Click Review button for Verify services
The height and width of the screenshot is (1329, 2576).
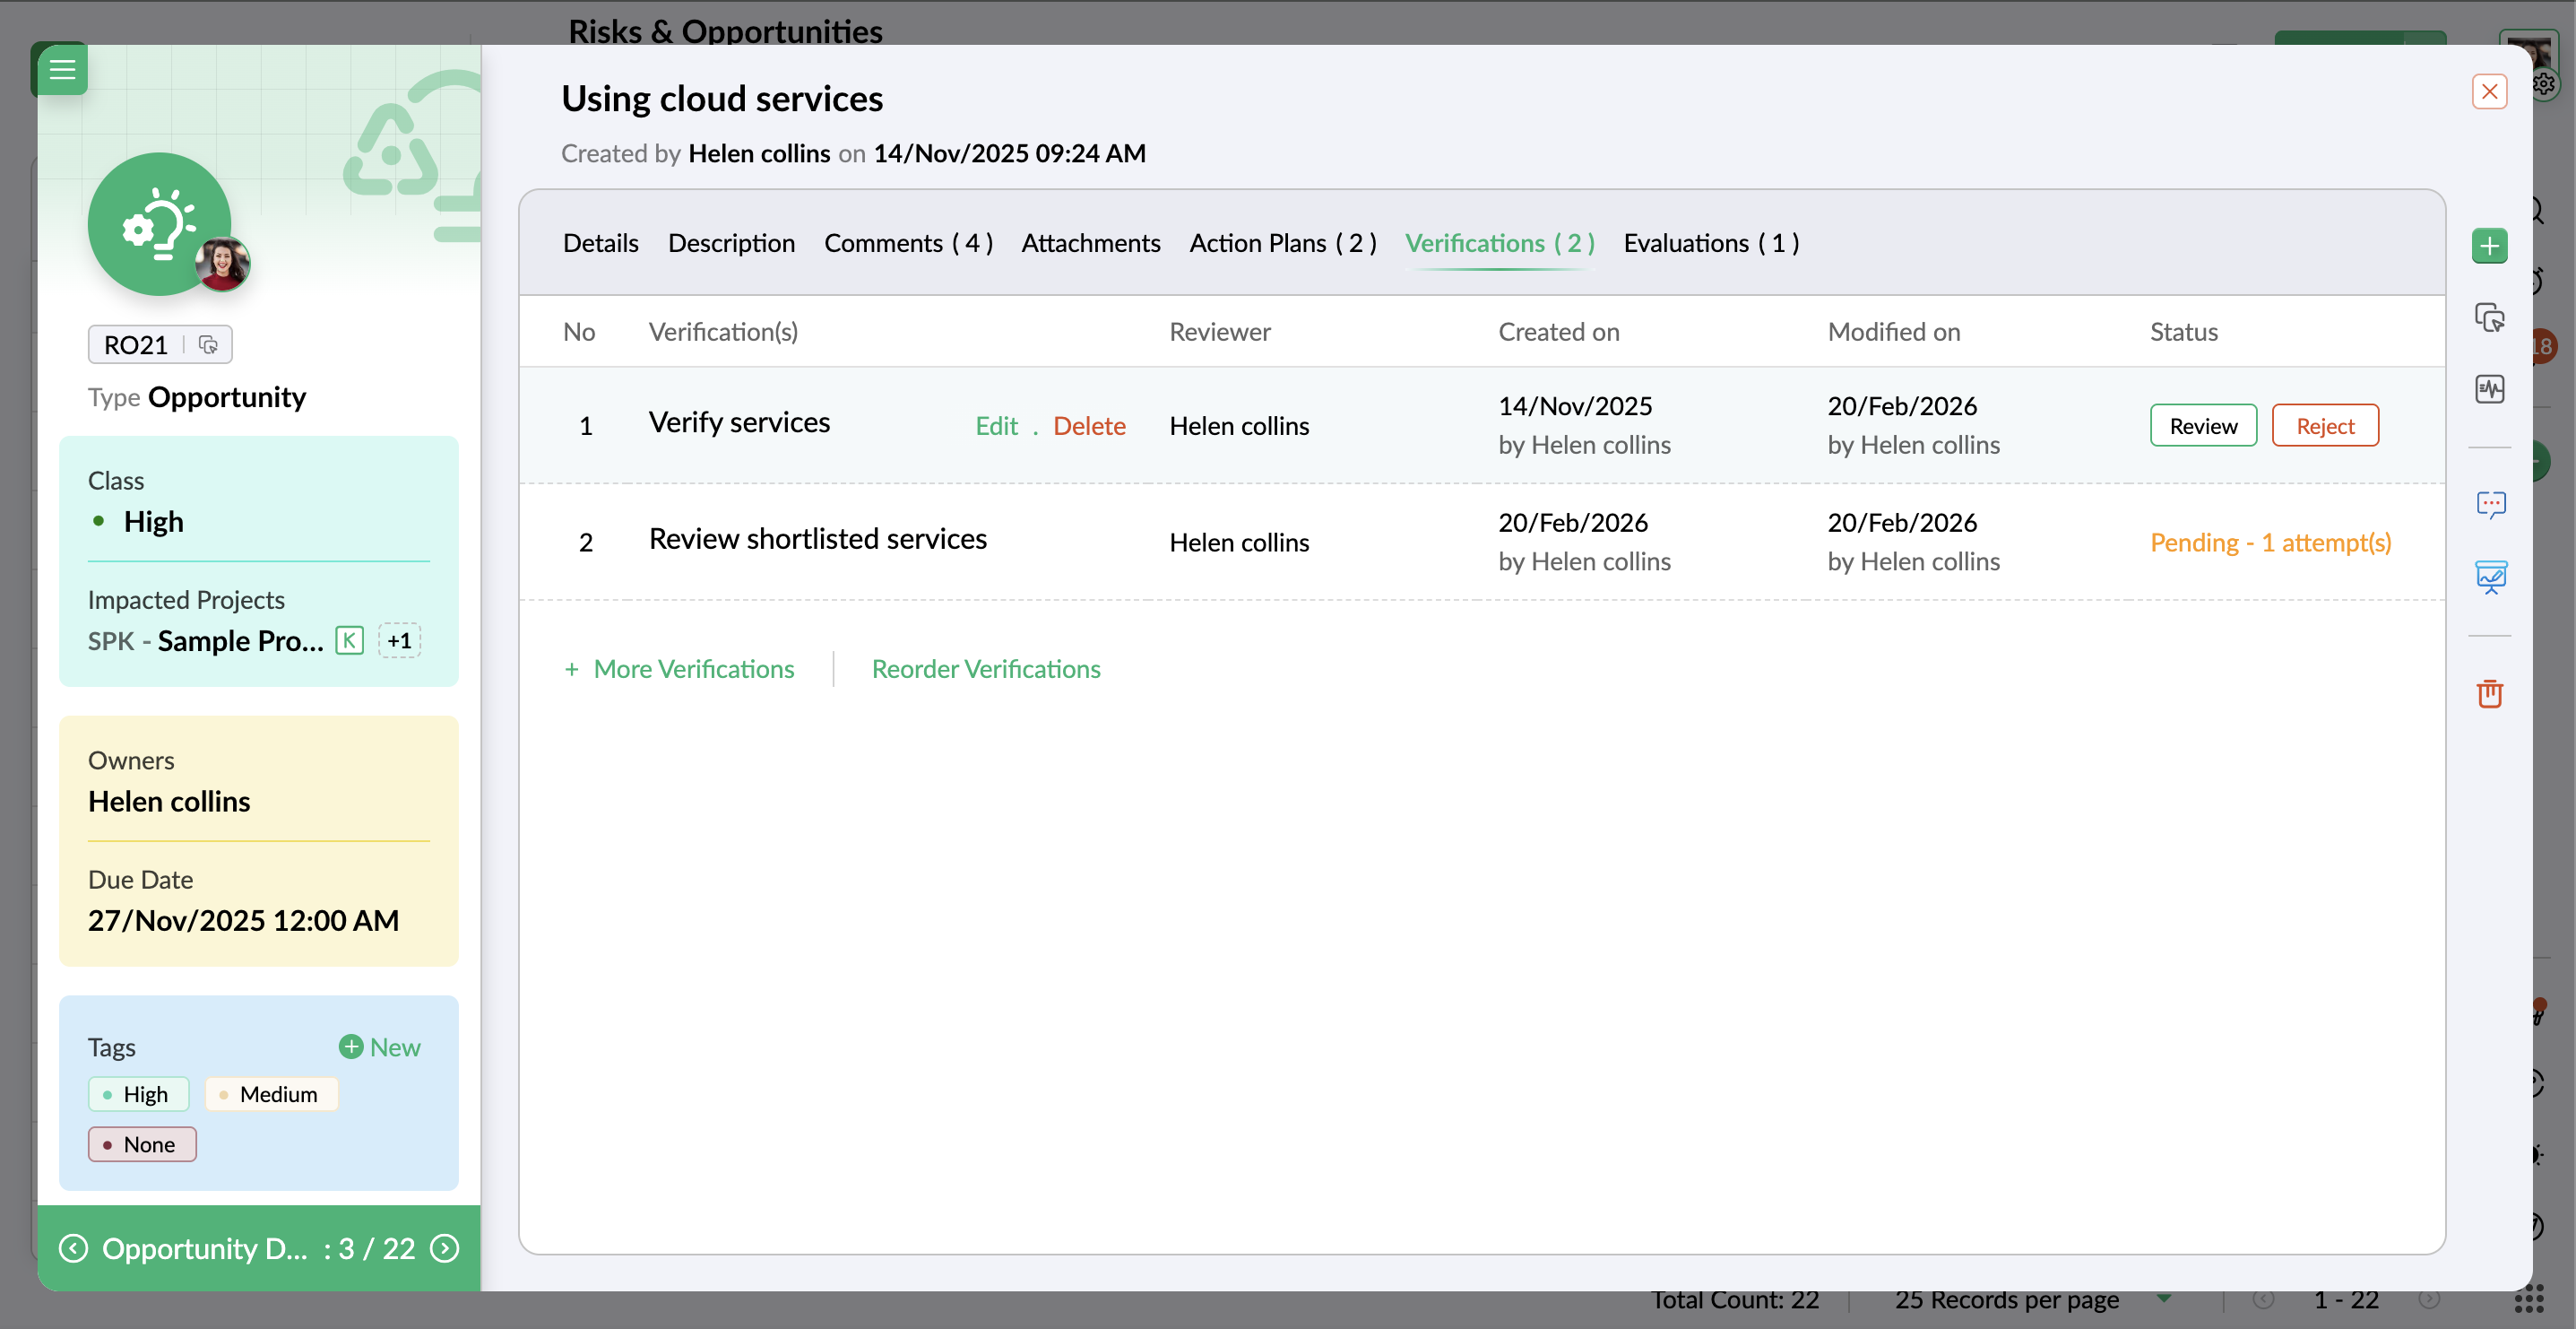point(2203,425)
